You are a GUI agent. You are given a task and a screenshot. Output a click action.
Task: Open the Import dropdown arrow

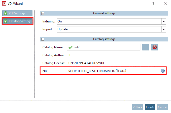(x=164, y=29)
